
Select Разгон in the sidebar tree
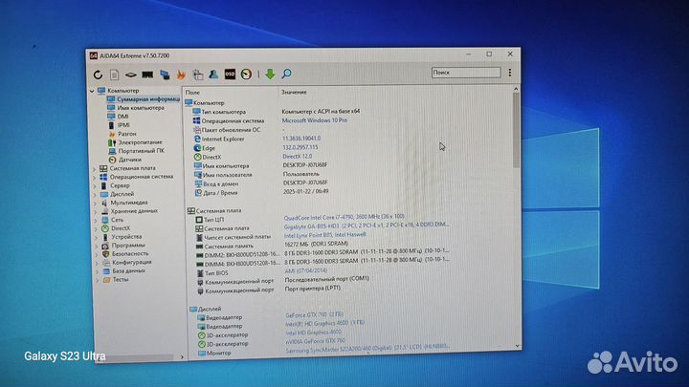(x=128, y=133)
